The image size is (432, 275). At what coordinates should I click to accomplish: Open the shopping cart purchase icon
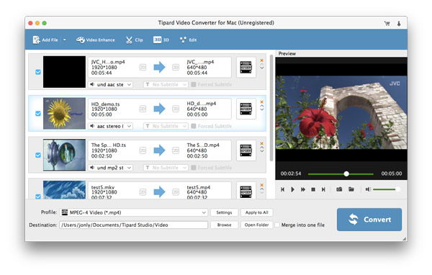(x=387, y=24)
